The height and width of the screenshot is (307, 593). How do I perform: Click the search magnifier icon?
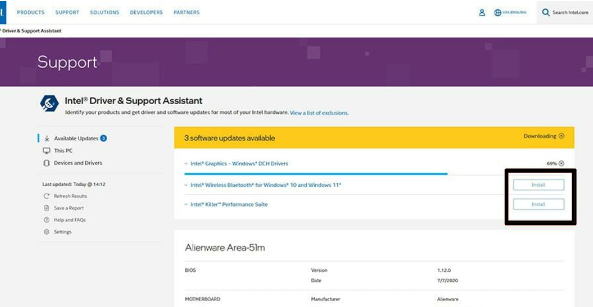[x=546, y=12]
